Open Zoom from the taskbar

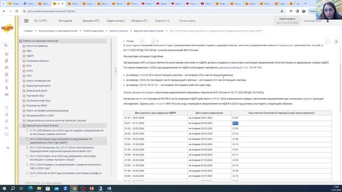(65, 188)
